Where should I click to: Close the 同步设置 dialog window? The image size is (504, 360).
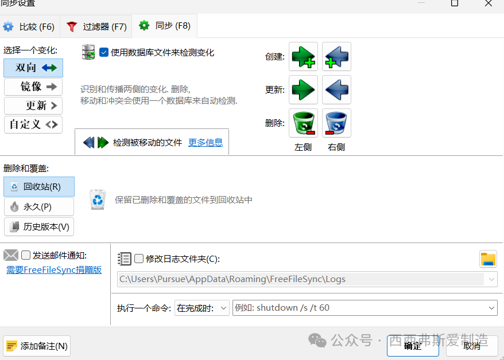tap(489, 3)
